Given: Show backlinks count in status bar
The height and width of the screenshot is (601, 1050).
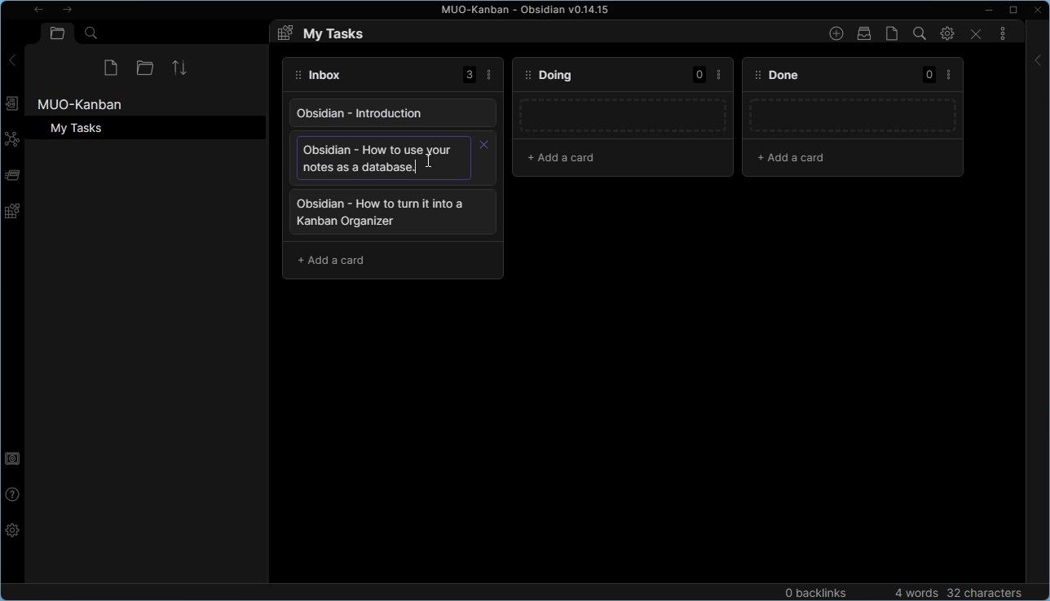Looking at the screenshot, I should click(x=815, y=593).
